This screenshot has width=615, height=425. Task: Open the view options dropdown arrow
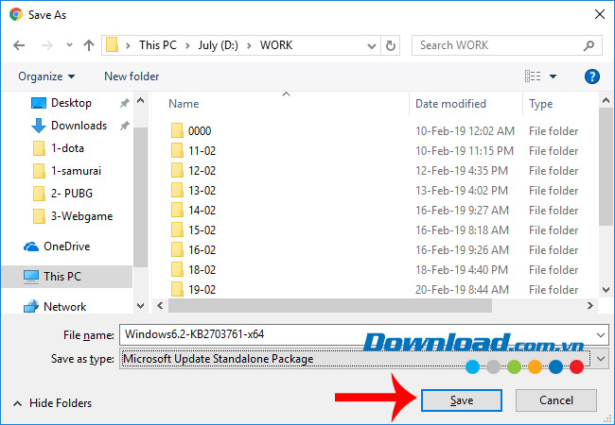[553, 76]
